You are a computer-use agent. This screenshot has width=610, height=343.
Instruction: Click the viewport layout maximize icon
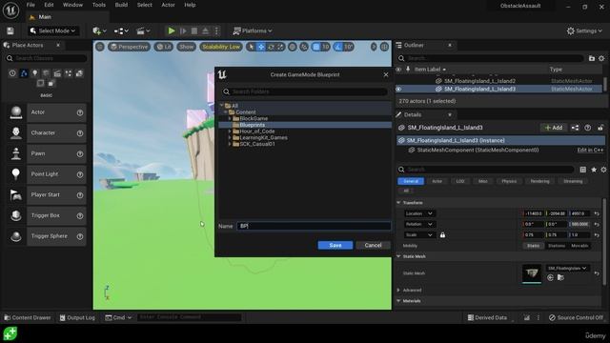(x=384, y=47)
